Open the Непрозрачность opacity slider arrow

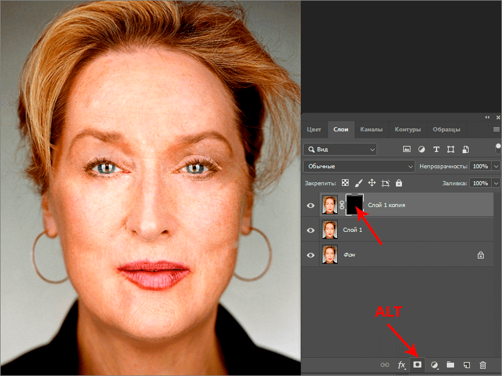497,166
